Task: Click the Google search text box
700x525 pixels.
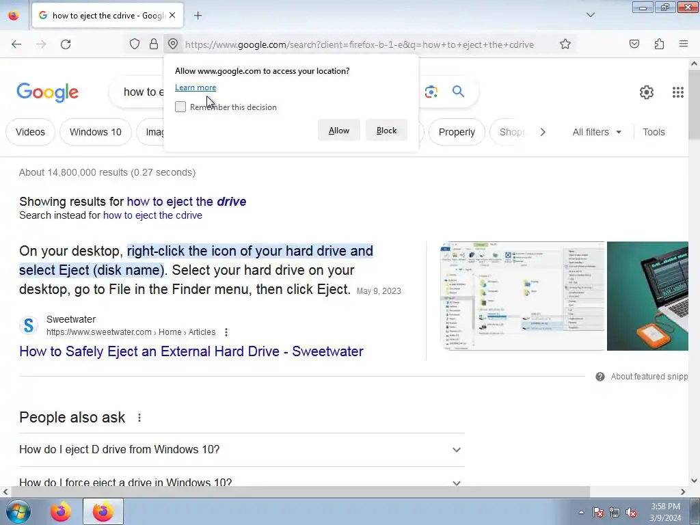Action: pyautogui.click(x=143, y=92)
